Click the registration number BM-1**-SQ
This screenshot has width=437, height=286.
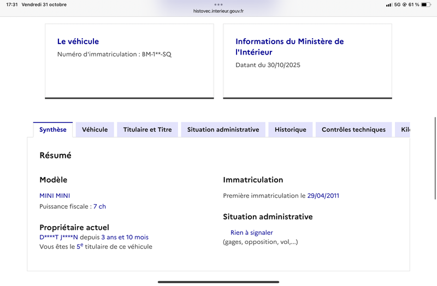(157, 54)
